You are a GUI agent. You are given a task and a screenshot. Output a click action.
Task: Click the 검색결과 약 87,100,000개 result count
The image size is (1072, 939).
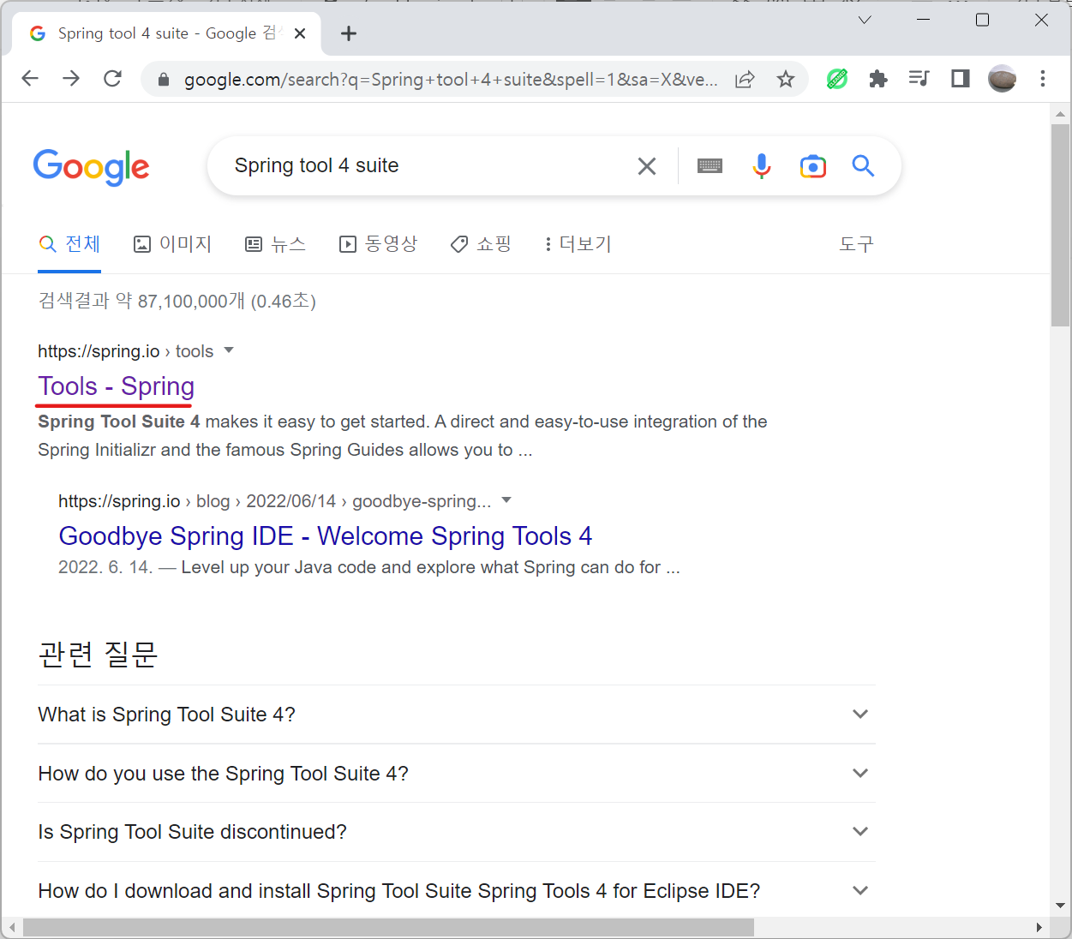pos(177,301)
